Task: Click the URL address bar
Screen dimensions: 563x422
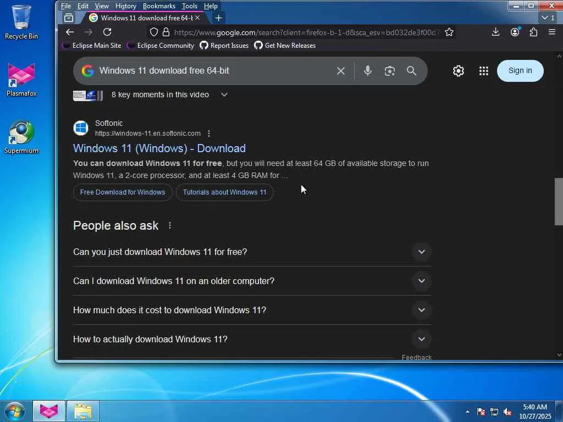Action: click(x=306, y=32)
